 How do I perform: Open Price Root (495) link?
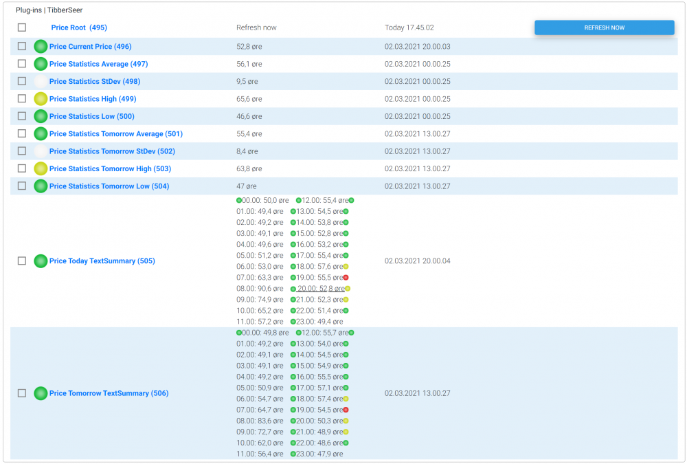click(79, 27)
